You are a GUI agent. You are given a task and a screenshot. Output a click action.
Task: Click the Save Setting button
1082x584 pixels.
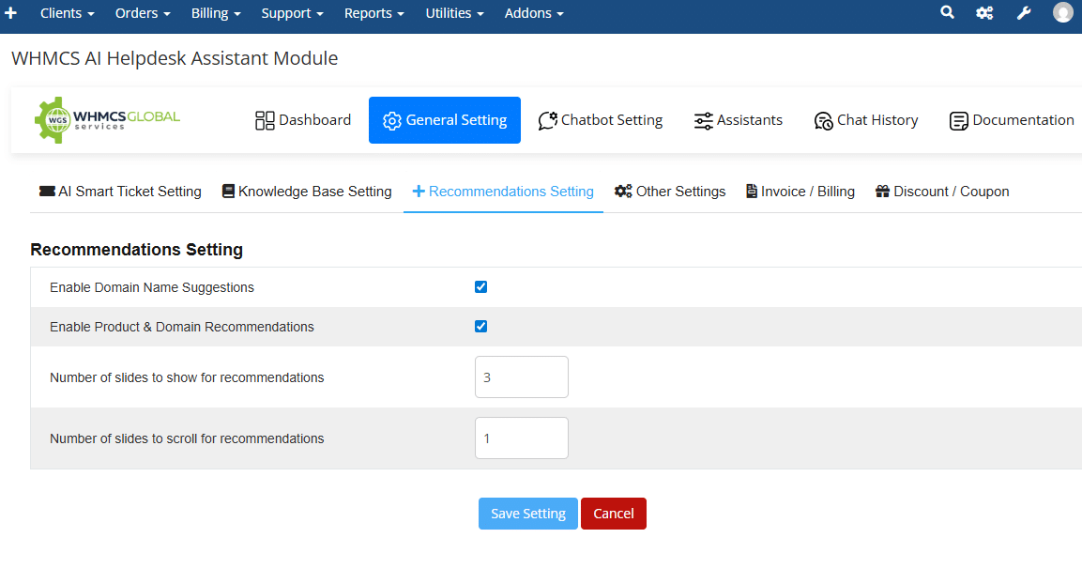click(x=527, y=514)
